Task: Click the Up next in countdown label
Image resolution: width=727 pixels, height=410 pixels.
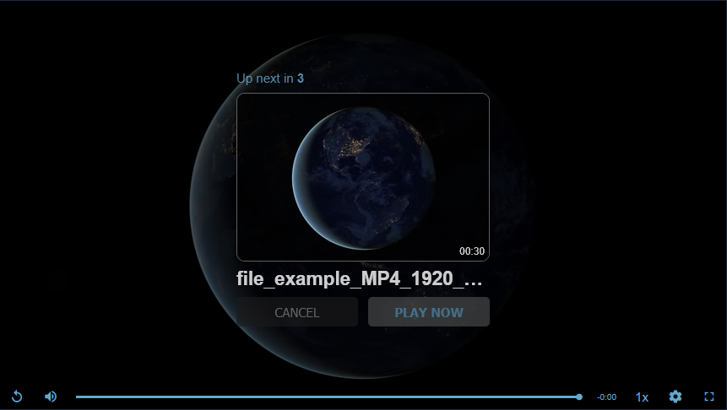Action: tap(265, 78)
